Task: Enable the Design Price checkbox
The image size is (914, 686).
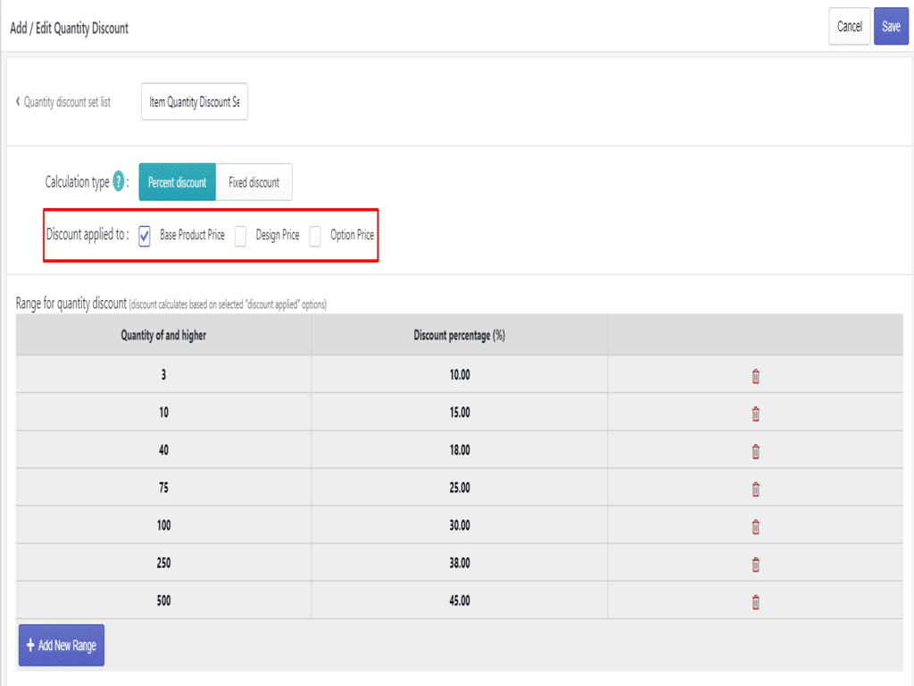Action: coord(240,236)
